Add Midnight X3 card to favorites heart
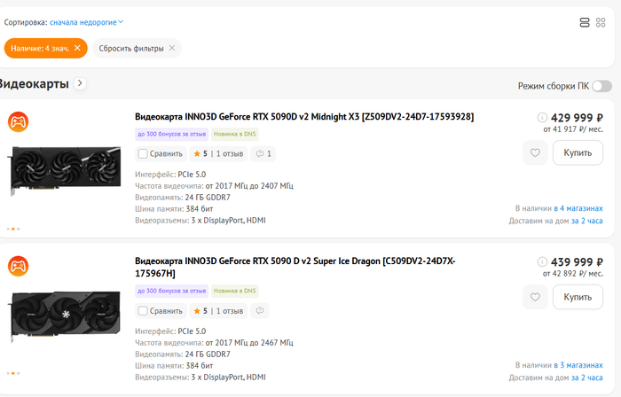The height and width of the screenshot is (397, 621). (x=535, y=152)
